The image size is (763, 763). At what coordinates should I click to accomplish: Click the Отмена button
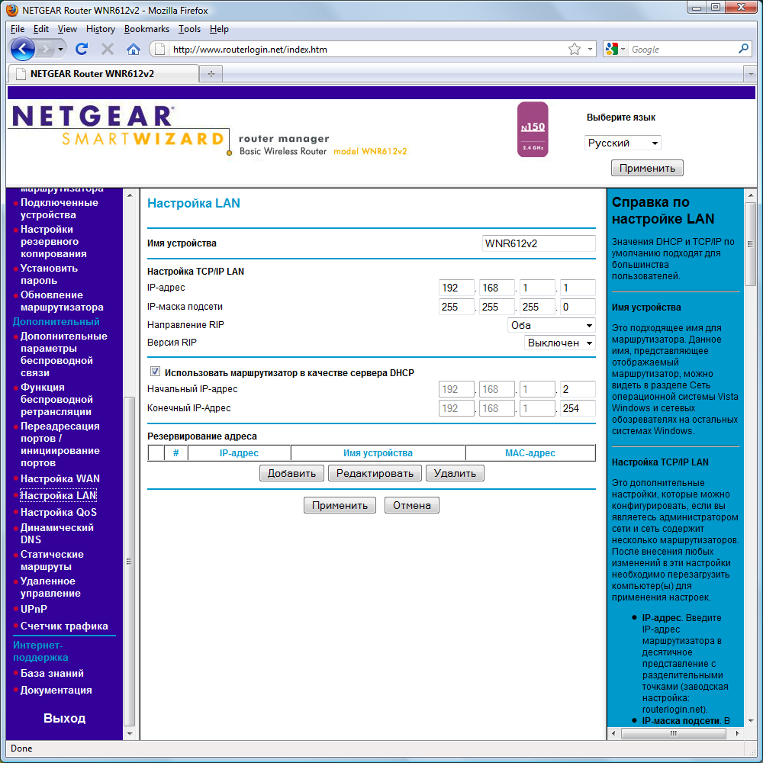click(412, 505)
